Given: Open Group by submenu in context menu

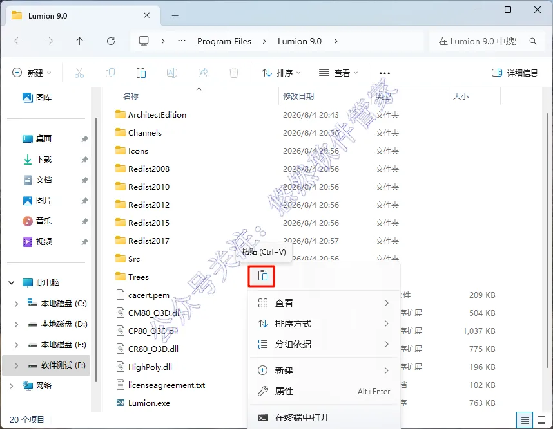Looking at the screenshot, I should [x=324, y=344].
